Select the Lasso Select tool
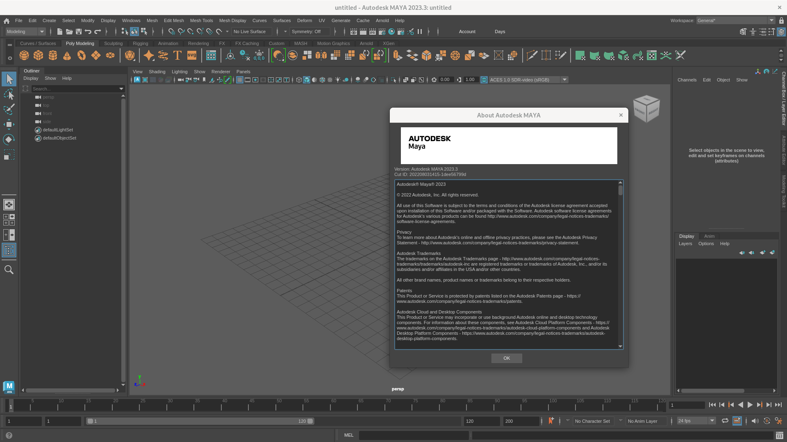Screen dimensions: 787x442 click(9, 95)
